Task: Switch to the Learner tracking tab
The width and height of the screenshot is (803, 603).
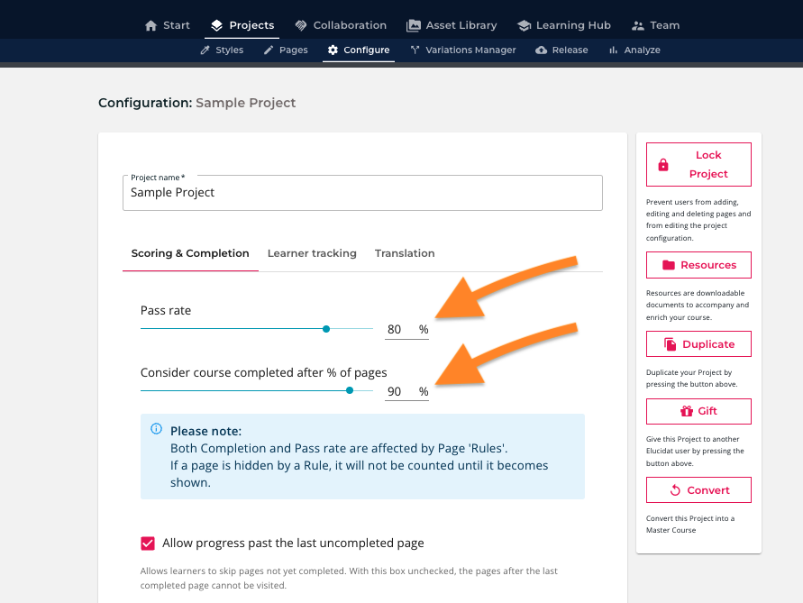Action: point(312,253)
